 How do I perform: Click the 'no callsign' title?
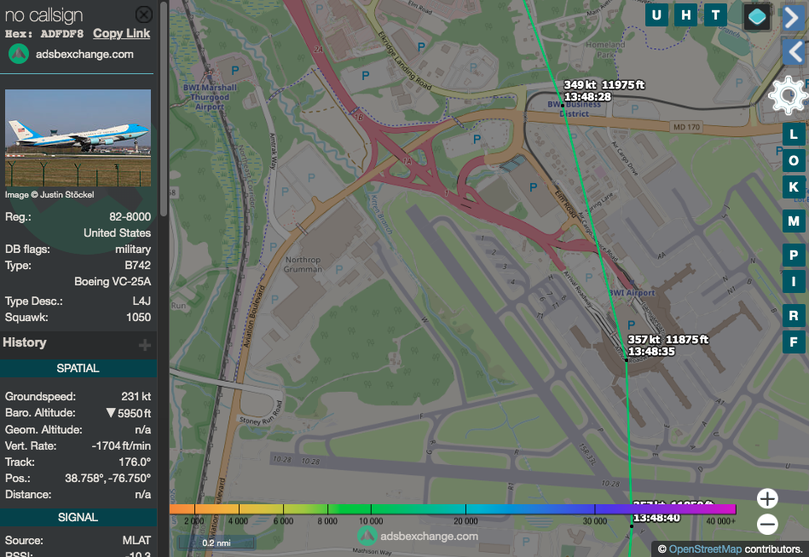[43, 15]
